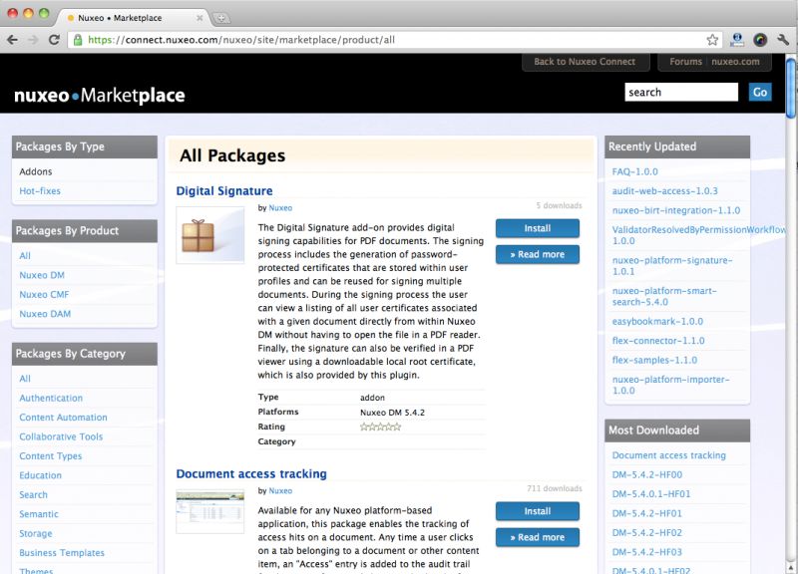Click Nuxeo author link under Digital Signature
The width and height of the screenshot is (798, 574).
(280, 207)
